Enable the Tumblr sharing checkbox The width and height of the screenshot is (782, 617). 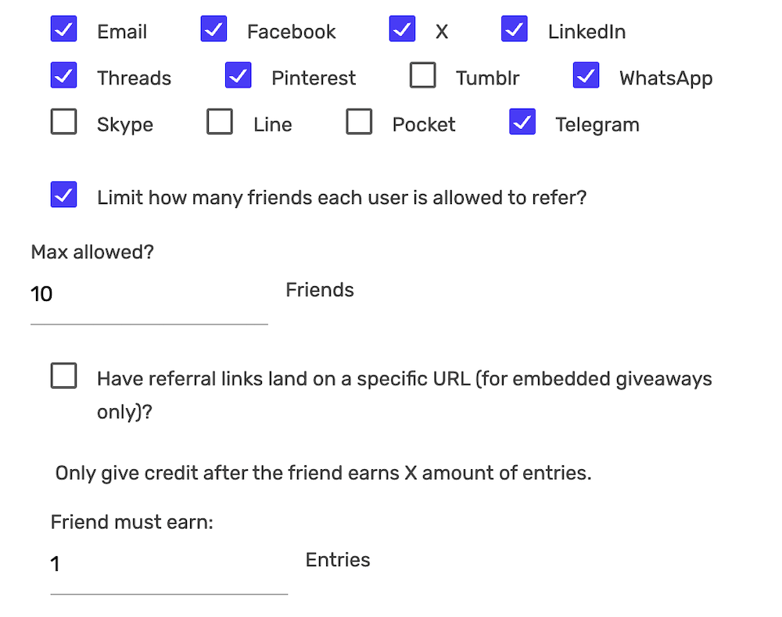coord(423,77)
